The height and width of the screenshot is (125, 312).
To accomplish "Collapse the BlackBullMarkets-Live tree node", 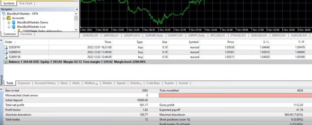I will point(9,27).
